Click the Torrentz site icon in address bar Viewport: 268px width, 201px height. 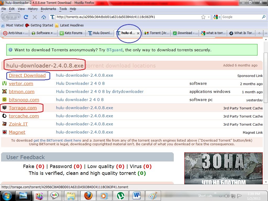[52, 17]
